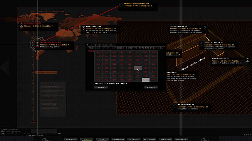Select the atm.xenti.com server crosshair icon
This screenshot has width=252, height=141.
coord(83,28)
